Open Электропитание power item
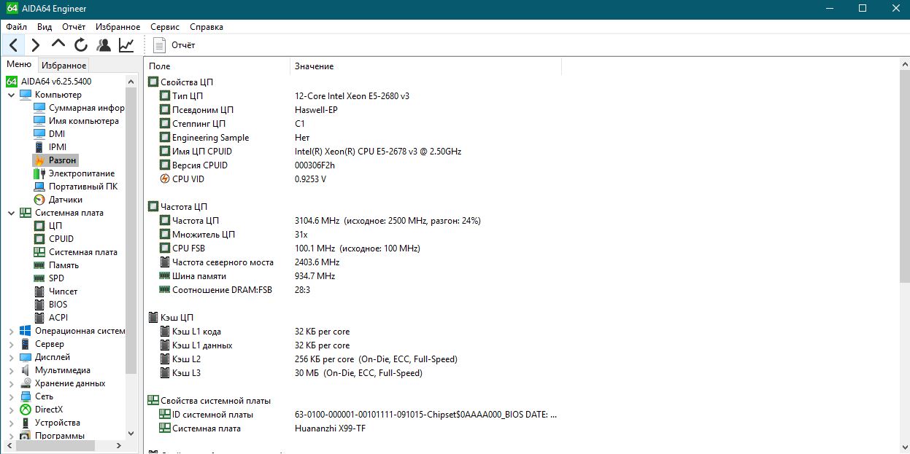The image size is (910, 454). point(82,173)
